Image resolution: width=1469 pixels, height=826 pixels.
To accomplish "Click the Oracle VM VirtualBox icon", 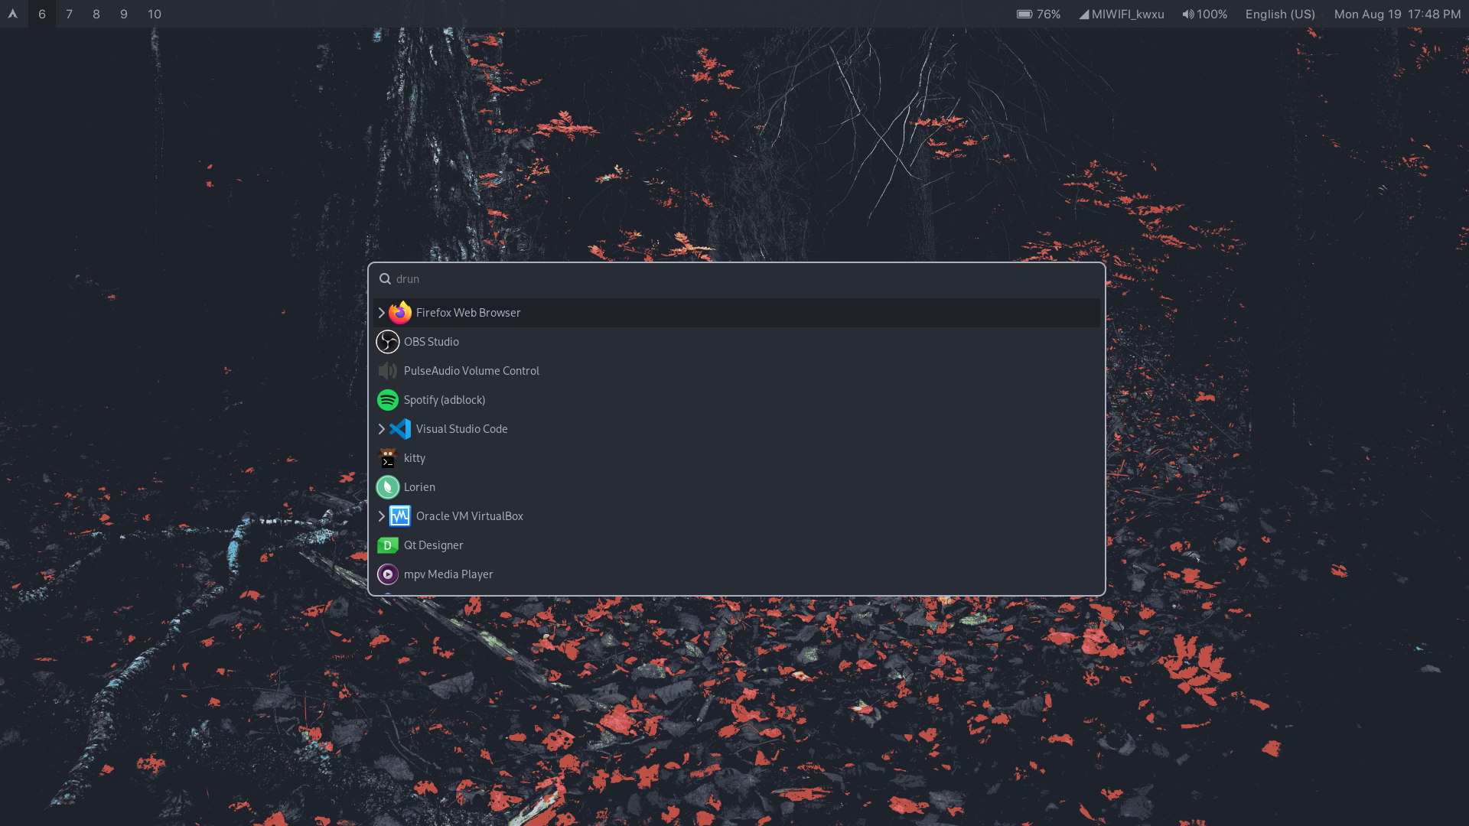I will (x=399, y=516).
